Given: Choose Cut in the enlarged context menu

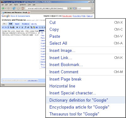Looking at the screenshot, I should coord(86,22).
